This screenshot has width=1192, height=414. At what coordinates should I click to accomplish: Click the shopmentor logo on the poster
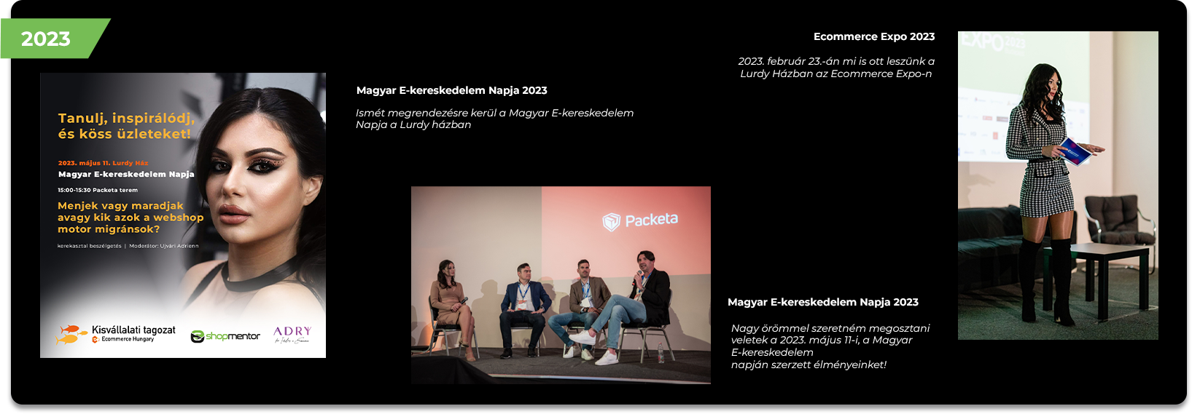(x=225, y=336)
